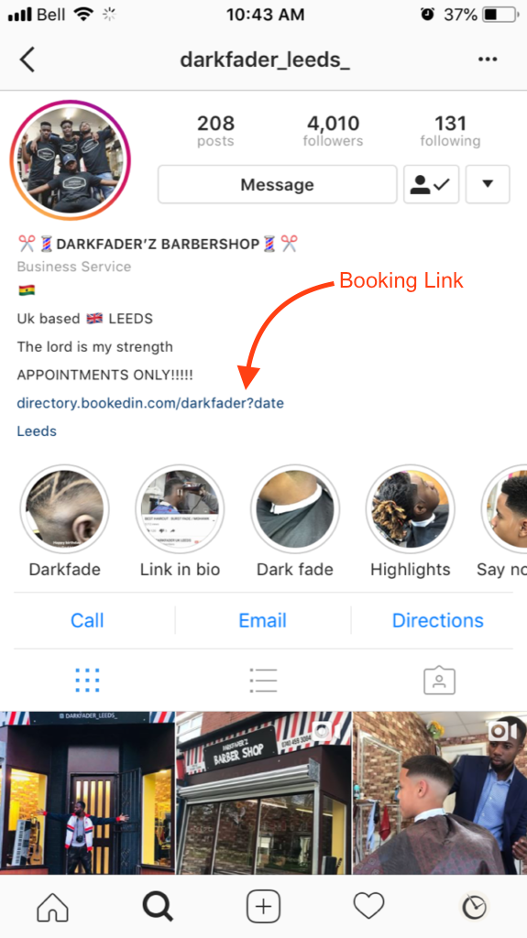Toggle the following status button
This screenshot has width=527, height=938.
point(431,184)
